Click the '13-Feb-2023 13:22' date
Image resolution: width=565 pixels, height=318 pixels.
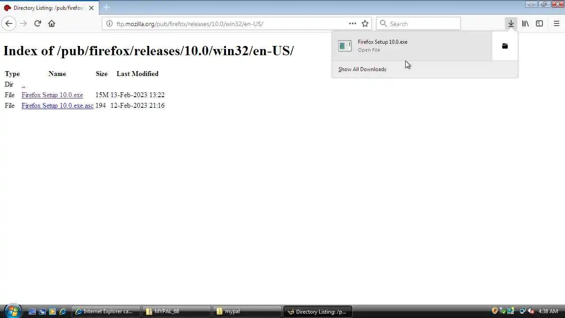tap(137, 95)
